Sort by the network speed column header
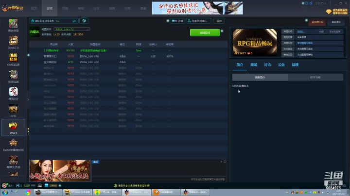 139,45
